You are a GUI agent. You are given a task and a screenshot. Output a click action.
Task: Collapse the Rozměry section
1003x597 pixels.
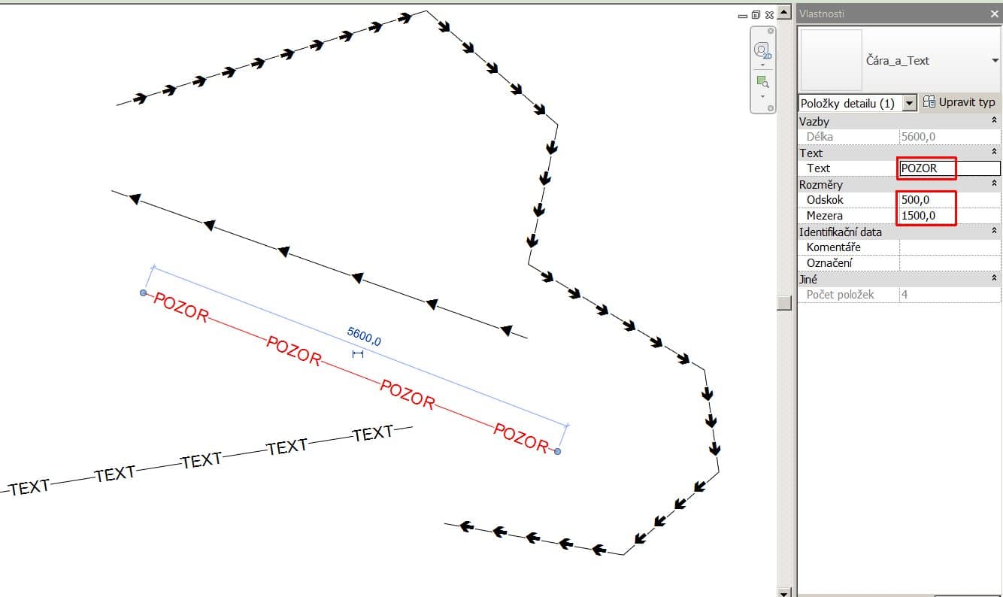coord(994,184)
